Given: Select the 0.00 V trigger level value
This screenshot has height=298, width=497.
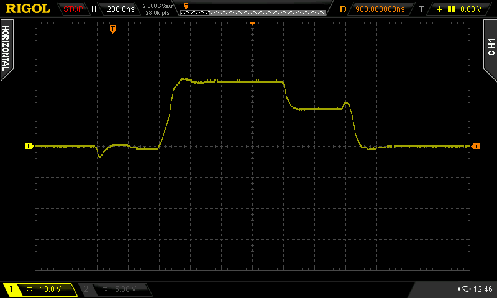Looking at the screenshot, I should click(471, 9).
